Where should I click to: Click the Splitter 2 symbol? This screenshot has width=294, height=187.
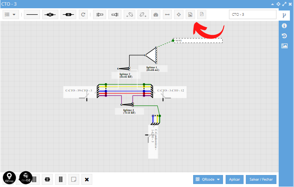coord(124,69)
